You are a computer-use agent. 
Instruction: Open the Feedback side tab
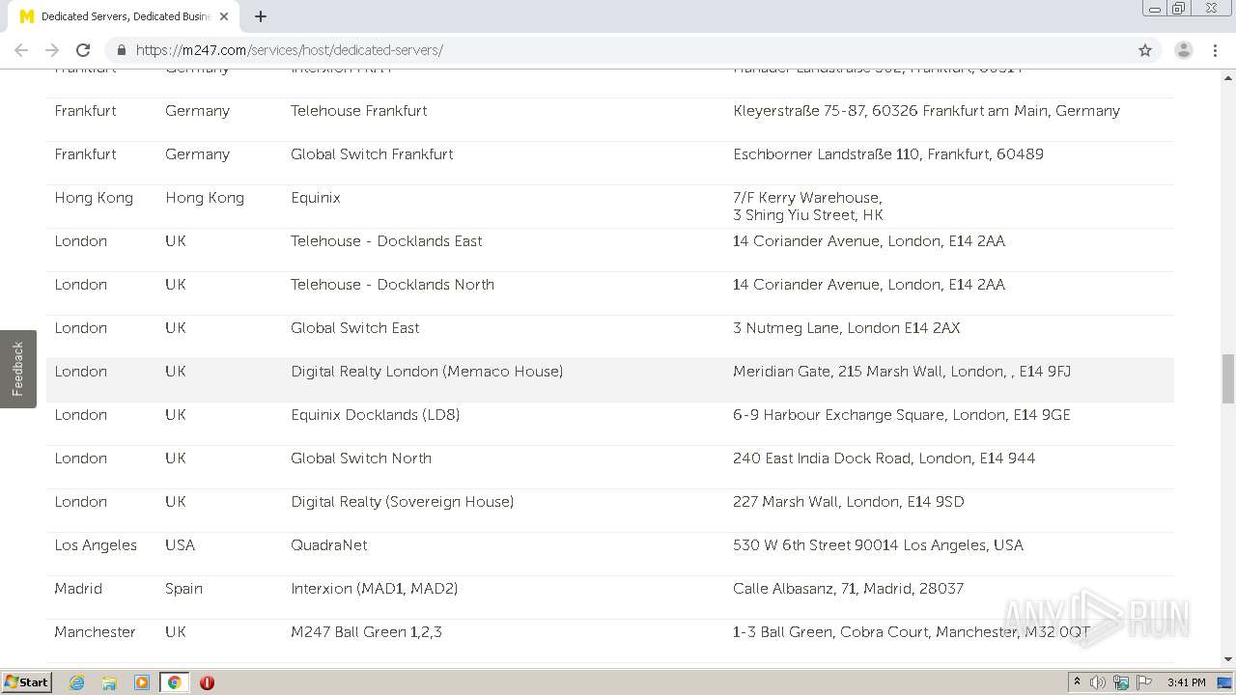pos(17,369)
